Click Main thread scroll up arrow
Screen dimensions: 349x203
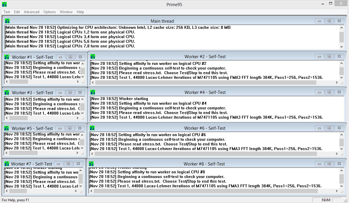341,28
